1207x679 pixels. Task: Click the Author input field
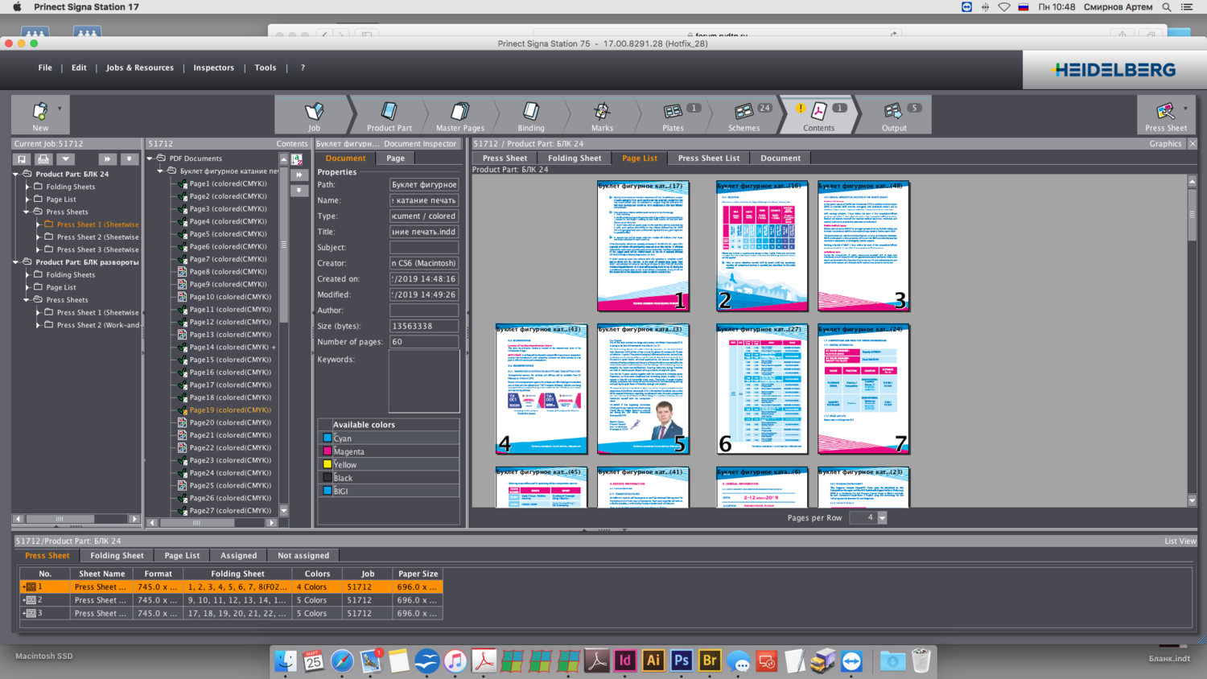click(x=424, y=311)
